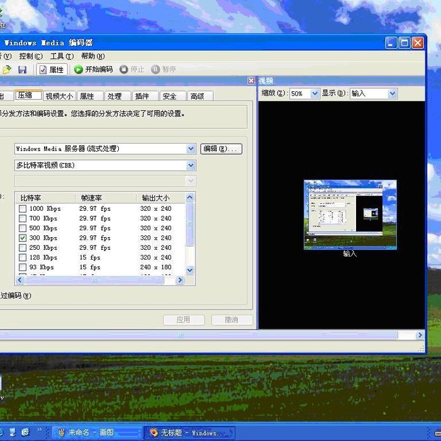441x441 pixels.
Task: Expand quick launch chevron on taskbar
Action: pos(40,429)
